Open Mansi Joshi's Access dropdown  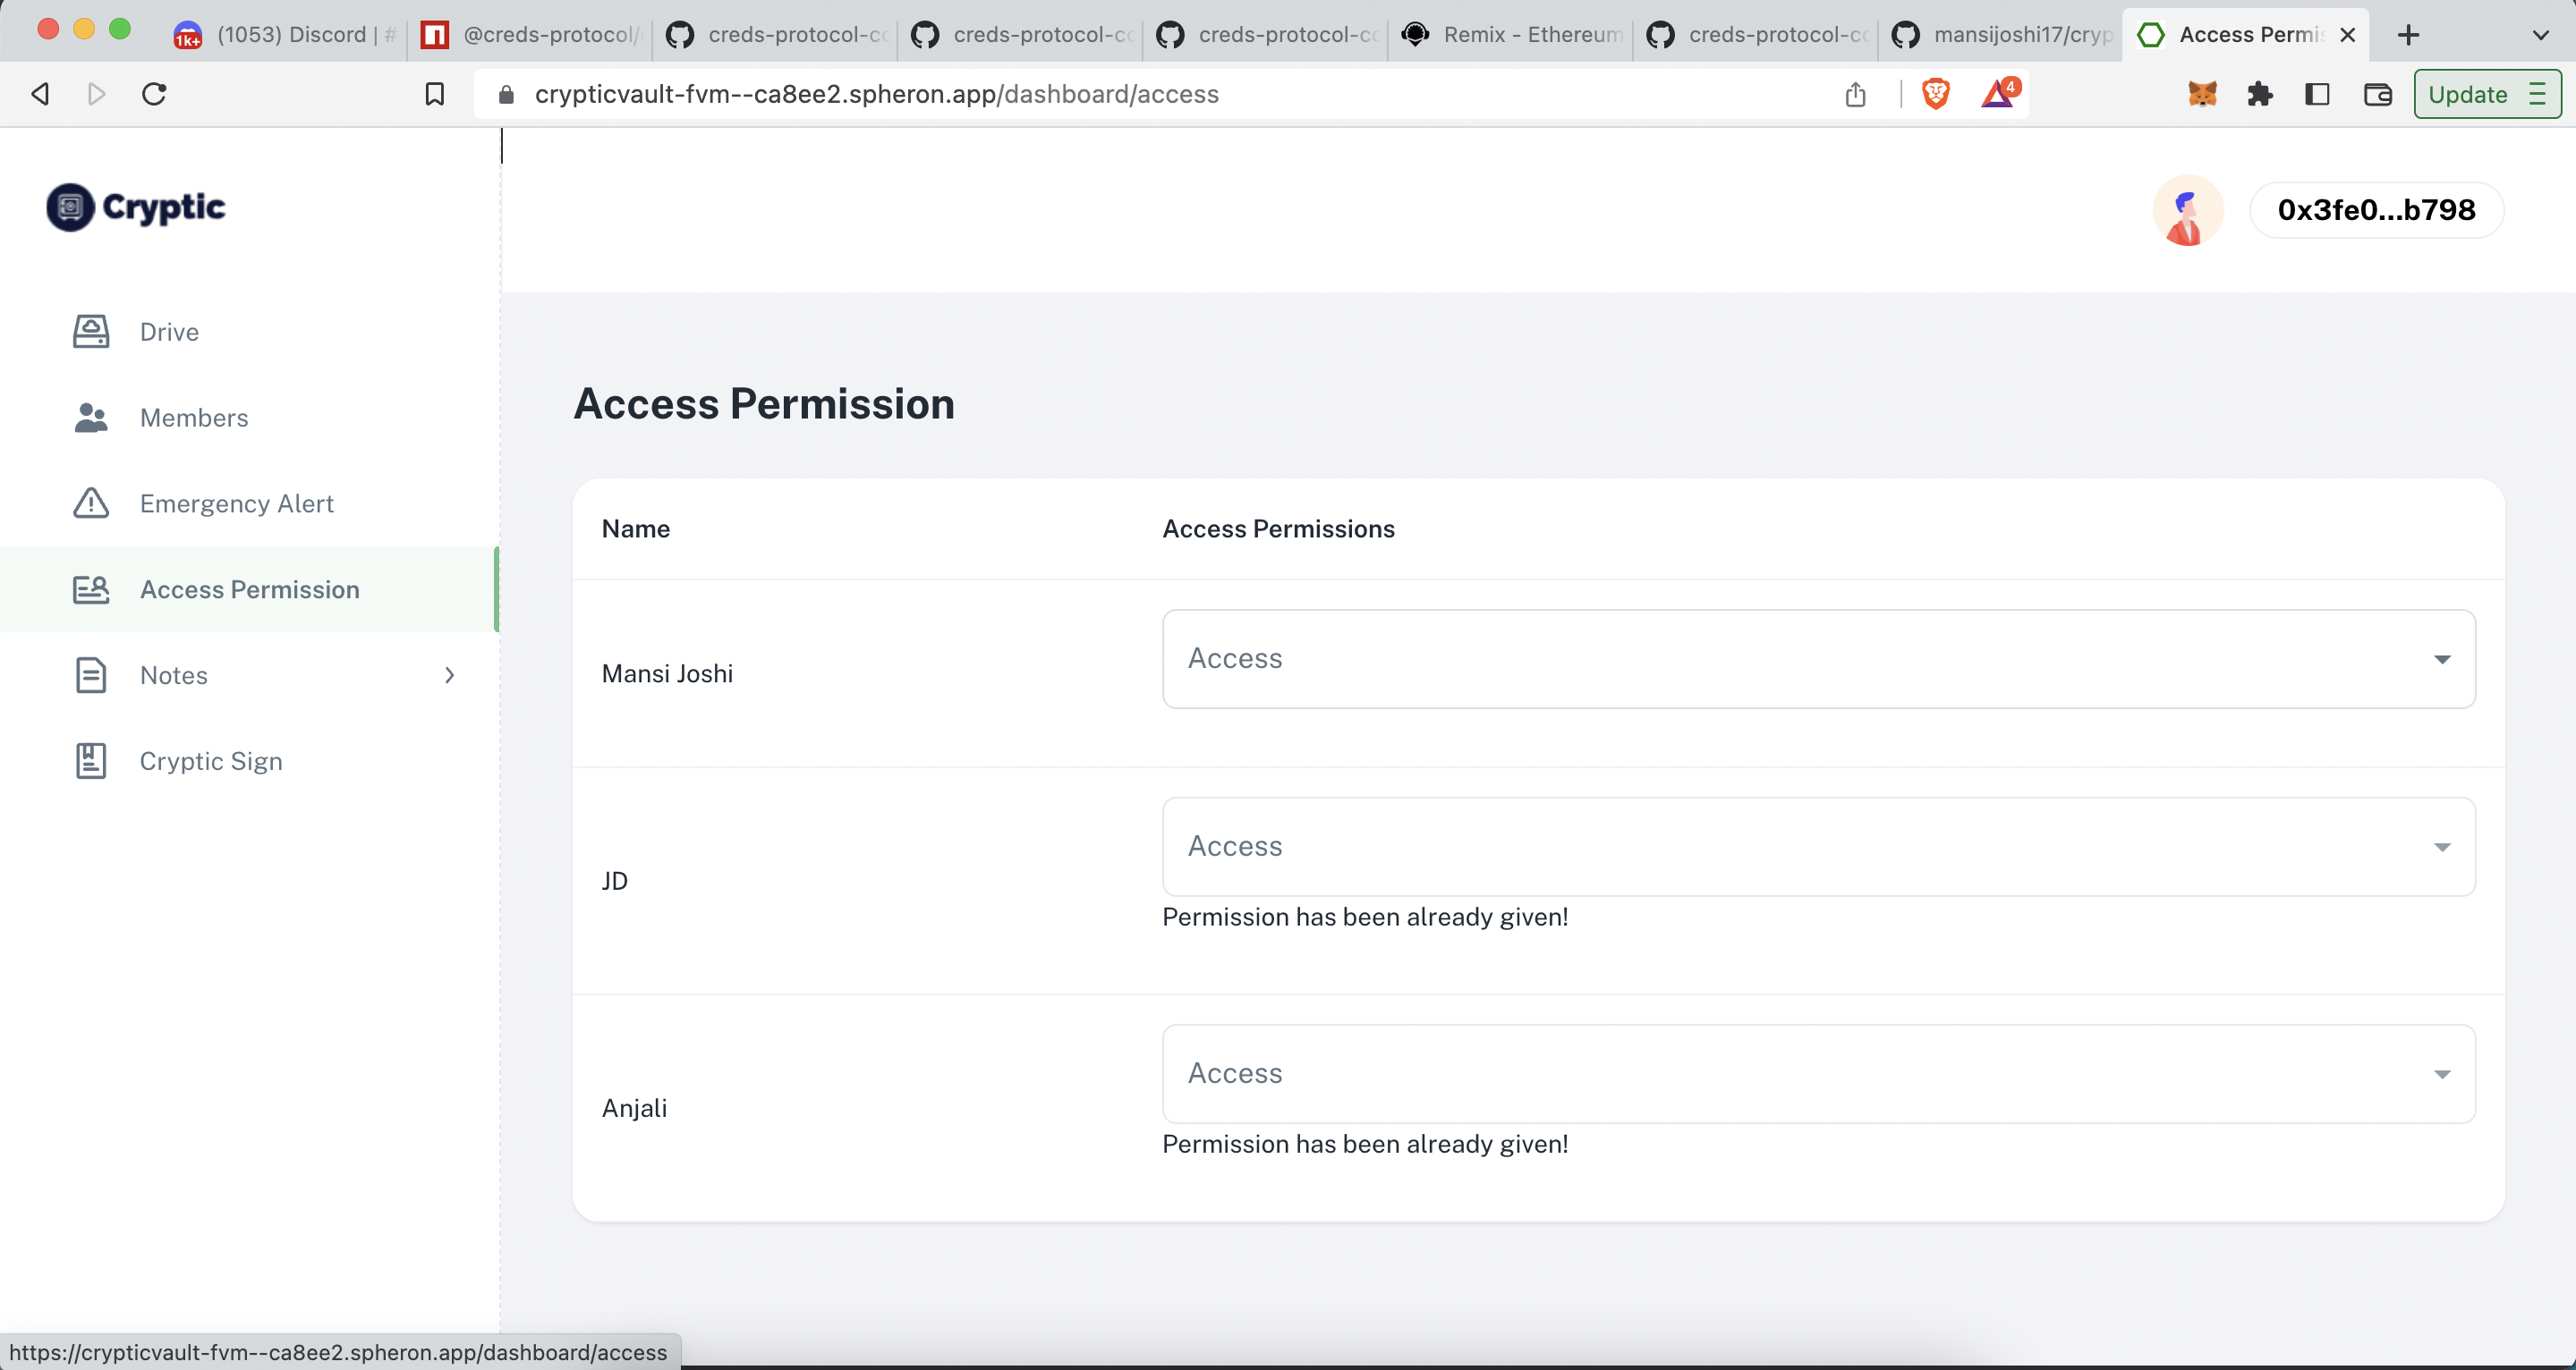[1817, 660]
